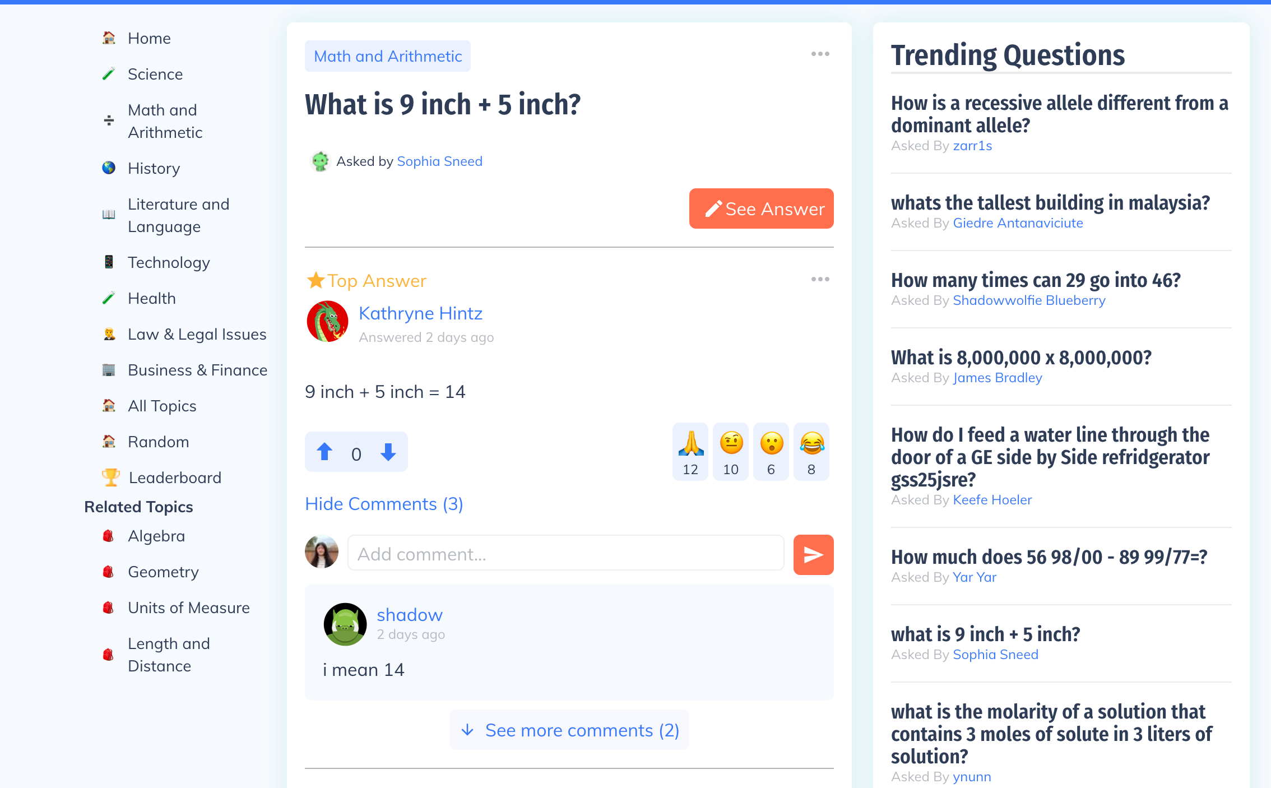
Task: Downvote the answer using the down arrow
Action: click(x=388, y=452)
